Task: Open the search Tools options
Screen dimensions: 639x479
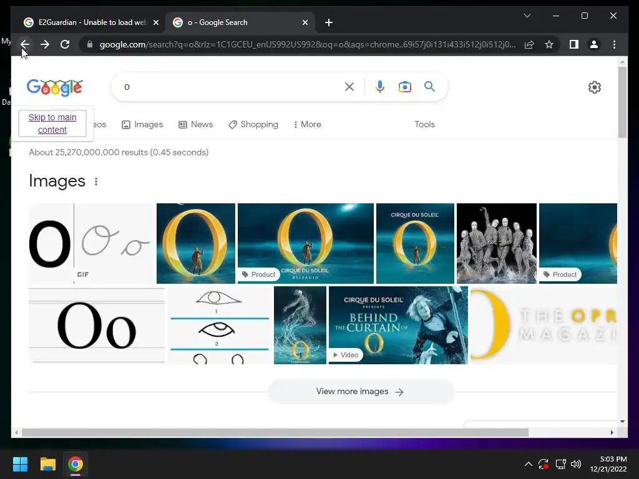Action: point(424,124)
